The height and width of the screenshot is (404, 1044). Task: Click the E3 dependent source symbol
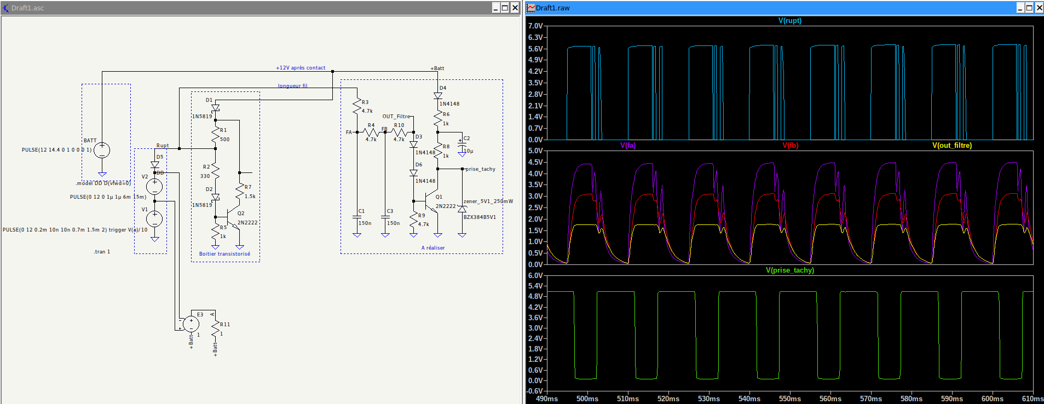191,324
